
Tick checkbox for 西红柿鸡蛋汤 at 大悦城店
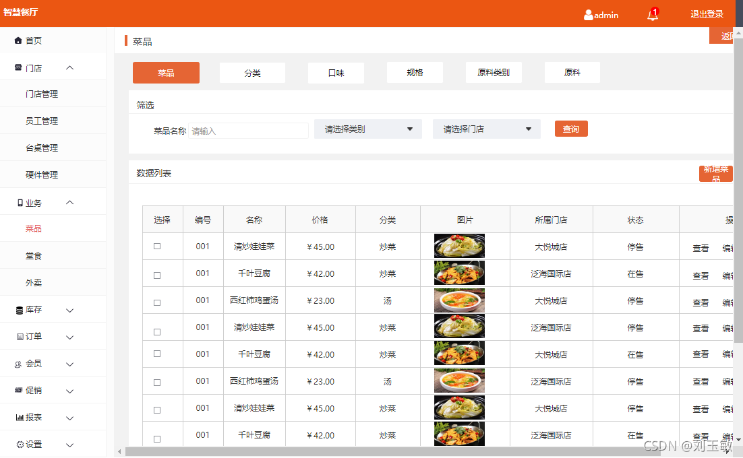157,303
